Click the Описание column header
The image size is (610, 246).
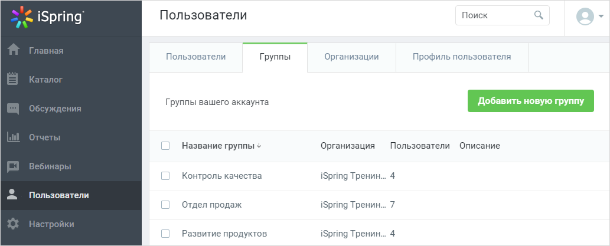(479, 146)
